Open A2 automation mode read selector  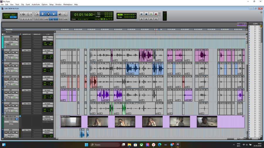pos(15,71)
